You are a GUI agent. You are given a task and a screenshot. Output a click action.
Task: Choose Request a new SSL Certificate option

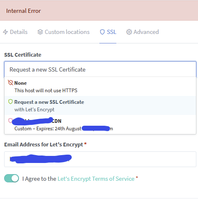[x=100, y=105]
